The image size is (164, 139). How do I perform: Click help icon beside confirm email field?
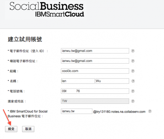point(133,61)
